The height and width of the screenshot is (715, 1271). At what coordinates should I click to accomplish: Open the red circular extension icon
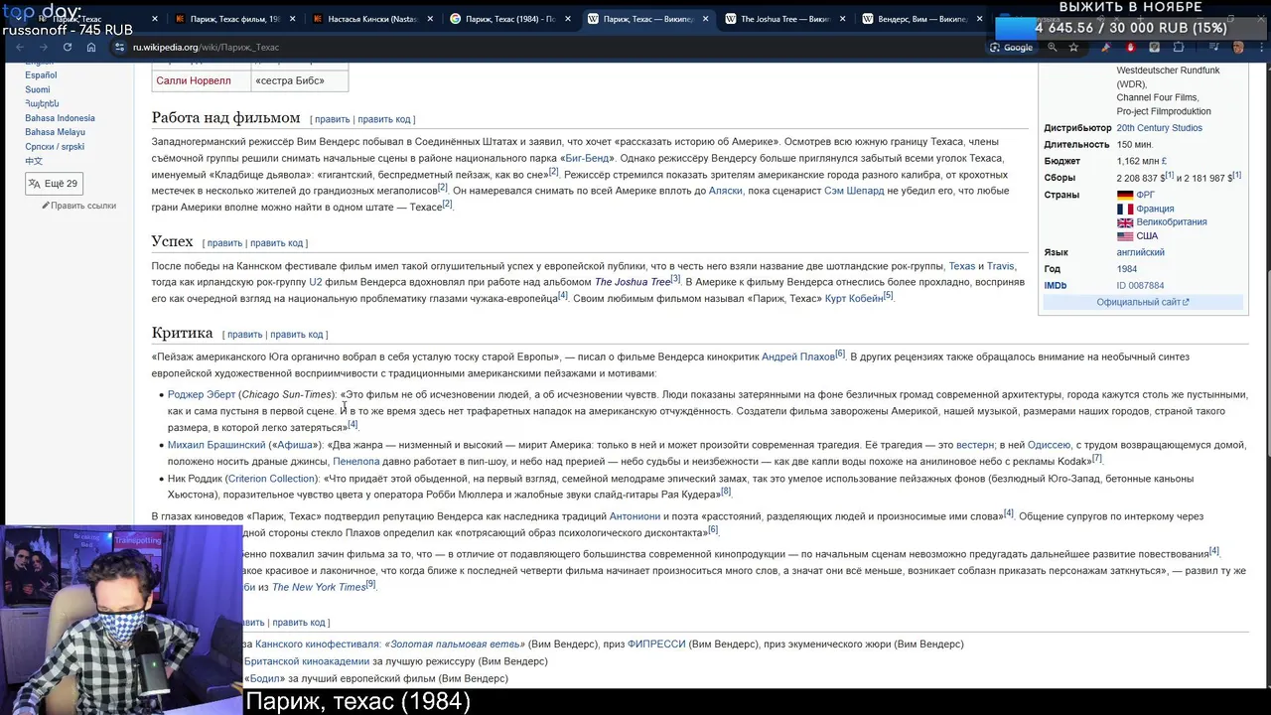(1130, 47)
